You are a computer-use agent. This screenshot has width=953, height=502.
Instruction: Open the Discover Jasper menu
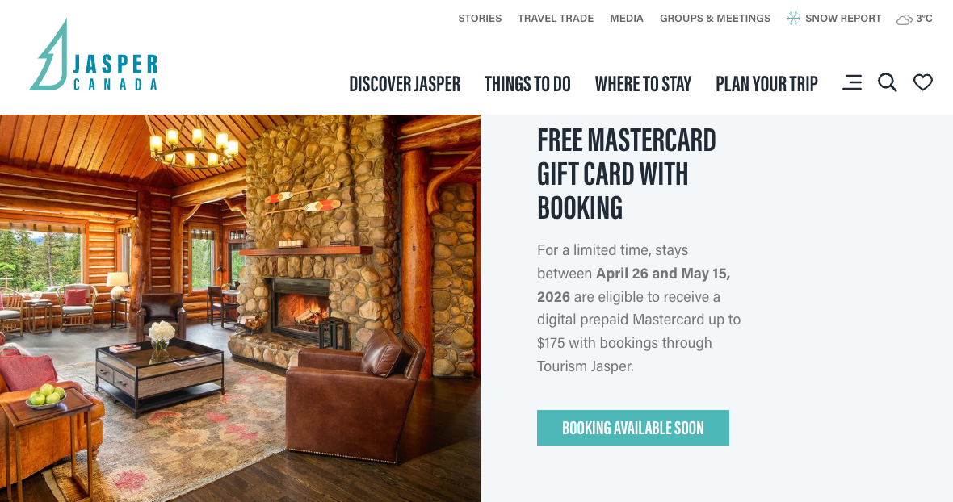[405, 84]
